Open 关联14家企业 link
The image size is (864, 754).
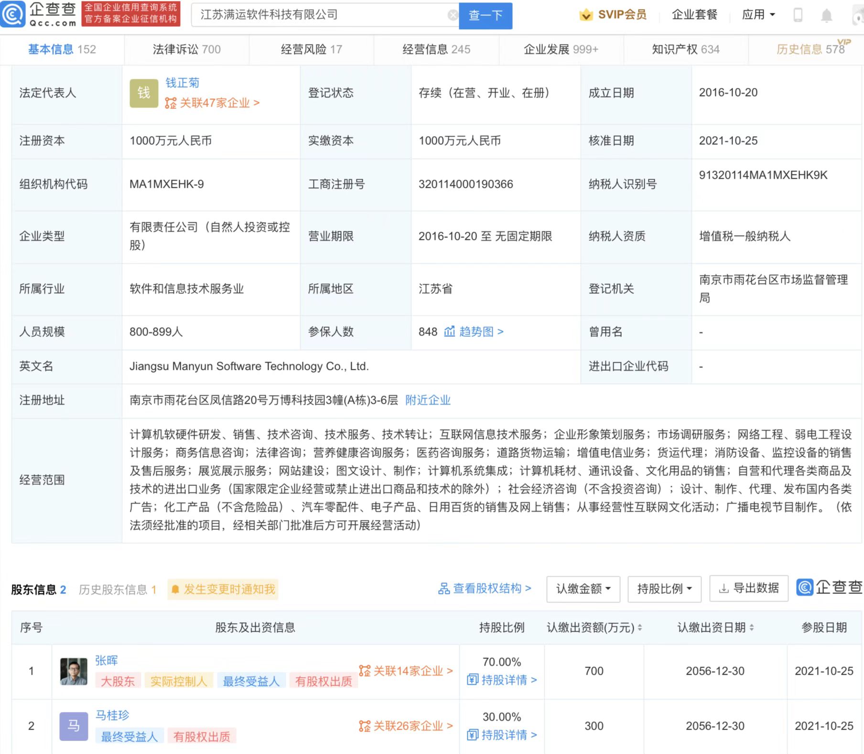(406, 671)
